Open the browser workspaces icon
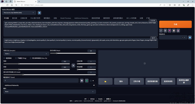195x104 pixels. pos(6,2)
